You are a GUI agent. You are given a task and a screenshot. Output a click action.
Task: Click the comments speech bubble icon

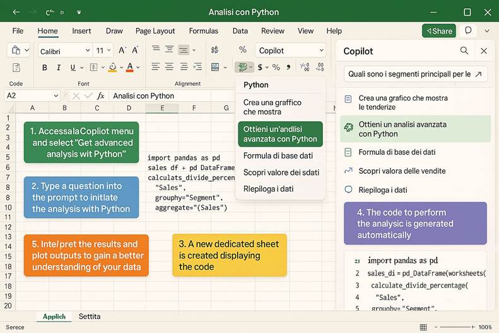click(x=467, y=30)
